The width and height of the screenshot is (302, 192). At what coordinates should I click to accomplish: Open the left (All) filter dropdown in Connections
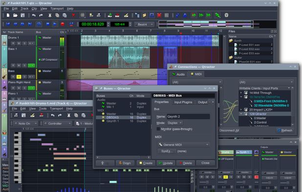(197, 82)
